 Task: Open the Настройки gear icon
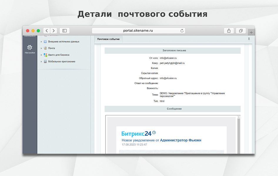[x=30, y=48]
